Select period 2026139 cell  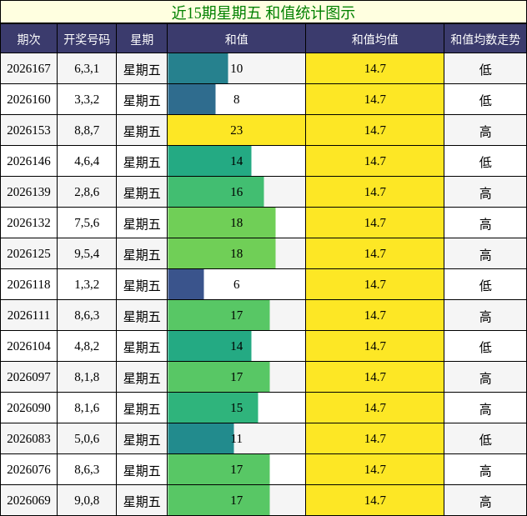(x=28, y=192)
